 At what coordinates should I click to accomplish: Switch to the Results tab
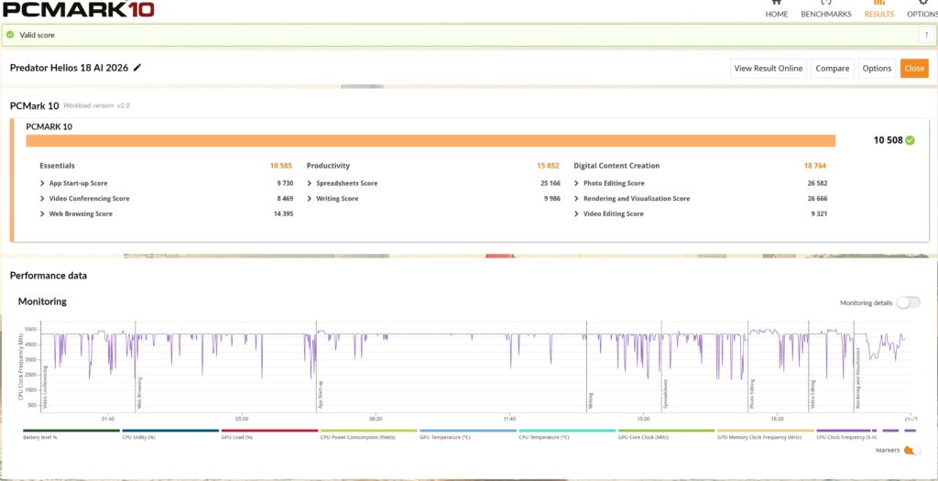[x=878, y=9]
